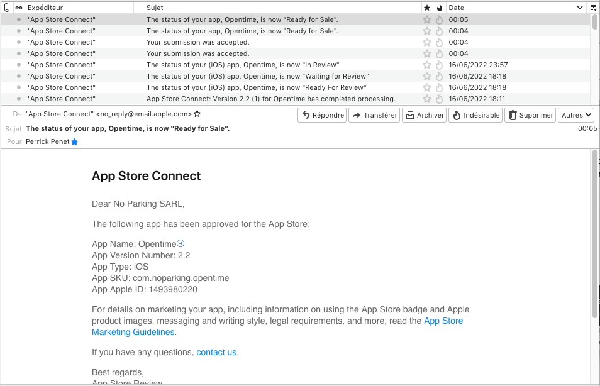The width and height of the screenshot is (600, 386).
Task: Sort the list by Date column label
Action: pos(456,8)
